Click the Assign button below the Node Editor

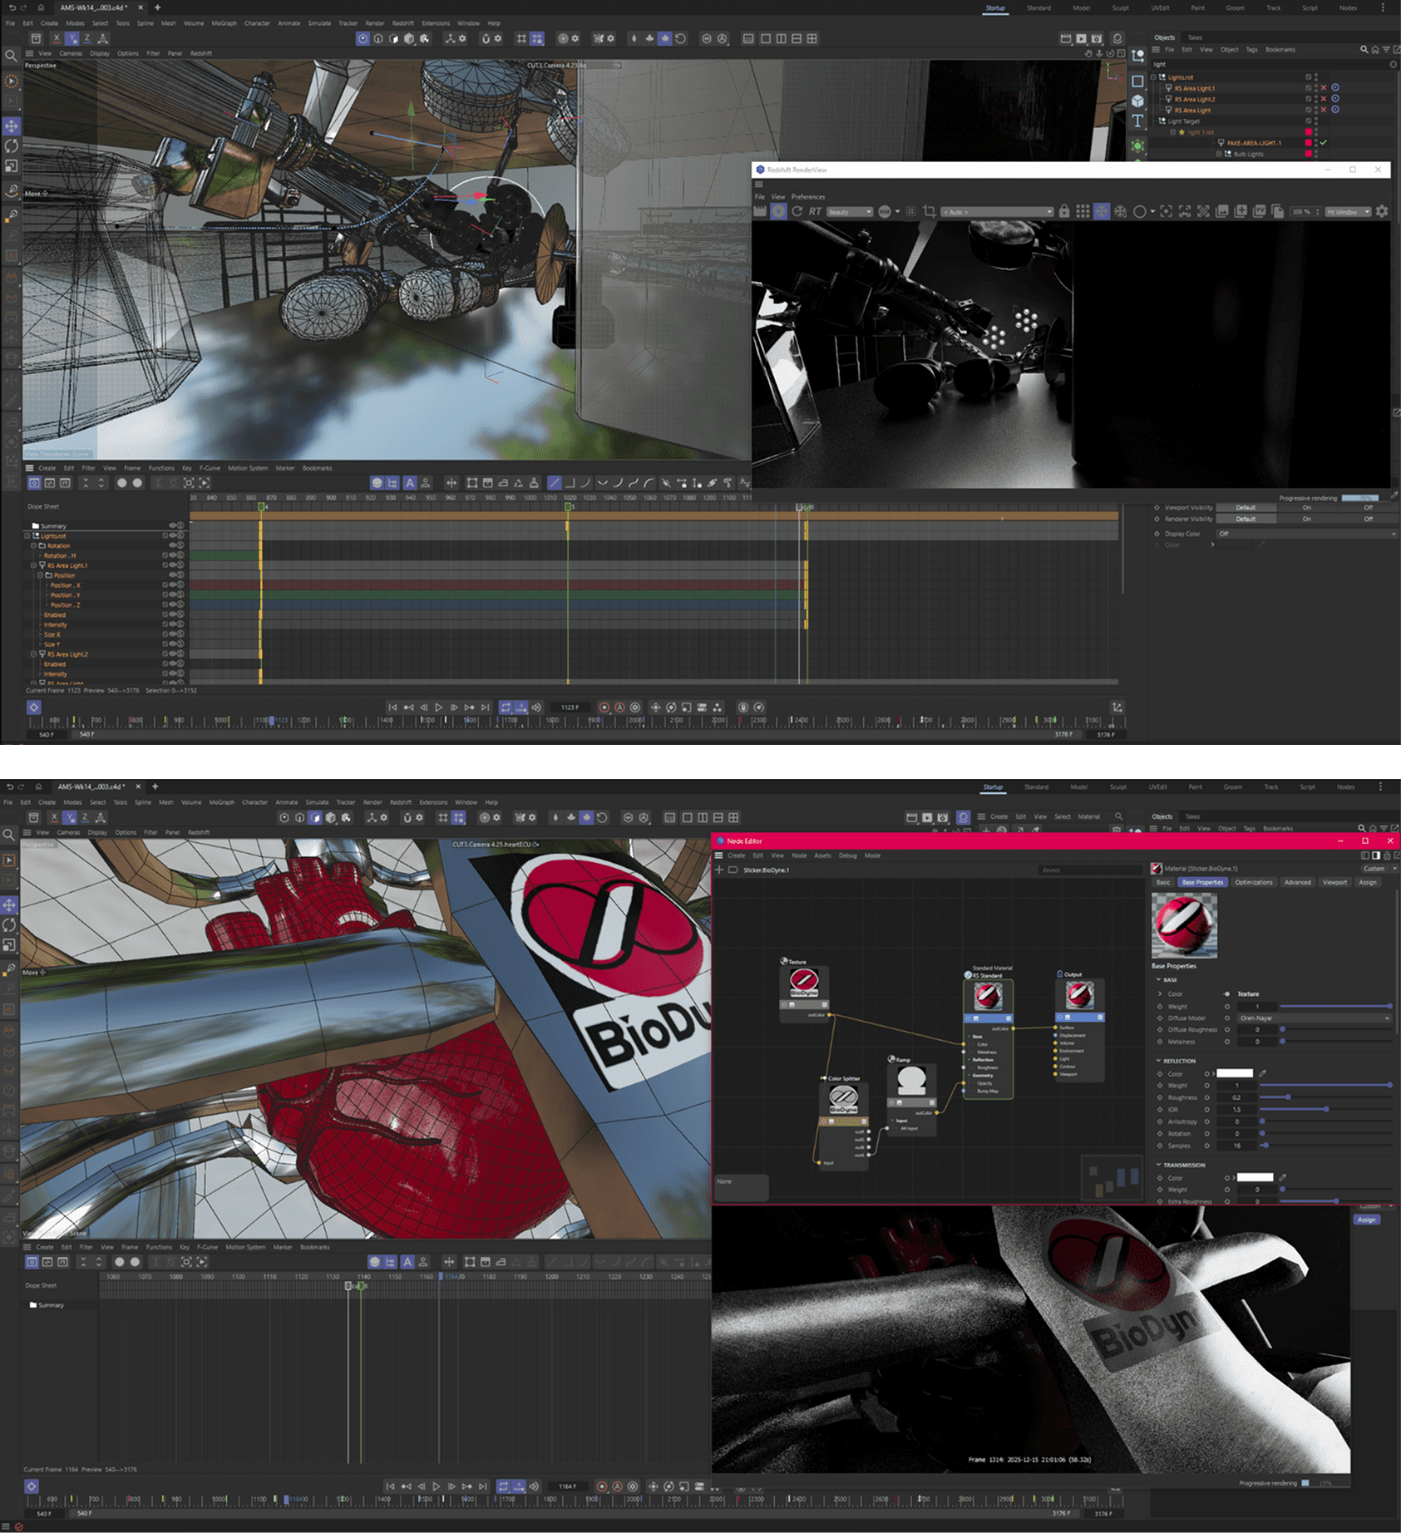(x=1367, y=1220)
